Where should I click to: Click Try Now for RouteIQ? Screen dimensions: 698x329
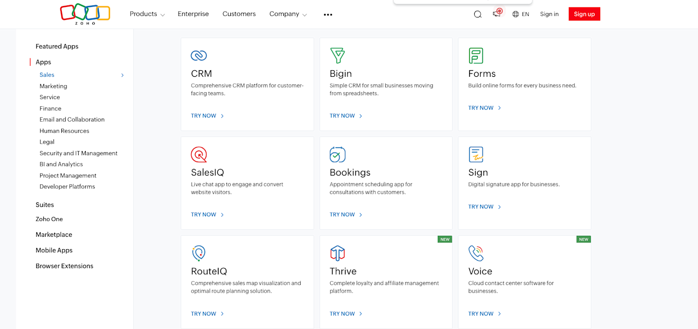pos(203,314)
